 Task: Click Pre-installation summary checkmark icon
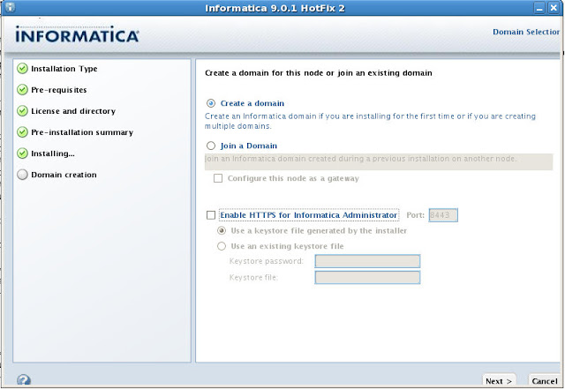click(x=22, y=132)
